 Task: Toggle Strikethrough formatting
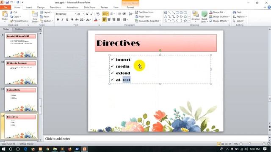77,20
